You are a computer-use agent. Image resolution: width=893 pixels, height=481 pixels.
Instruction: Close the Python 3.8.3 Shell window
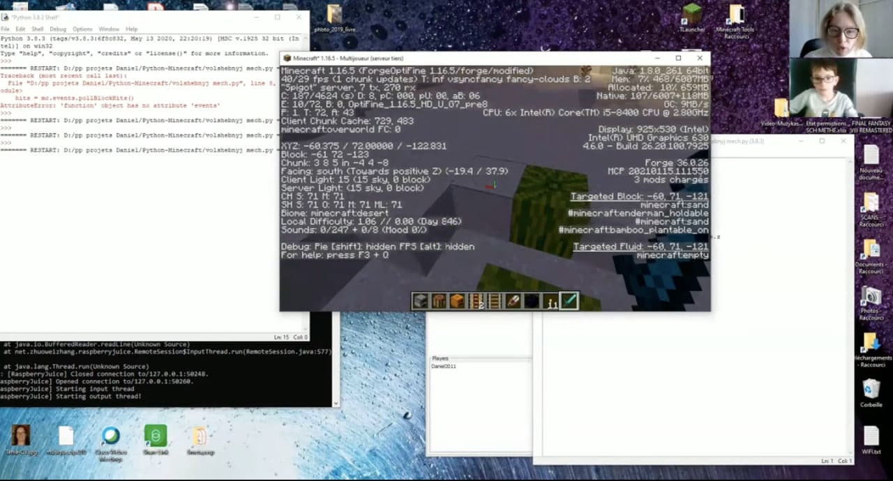[299, 17]
